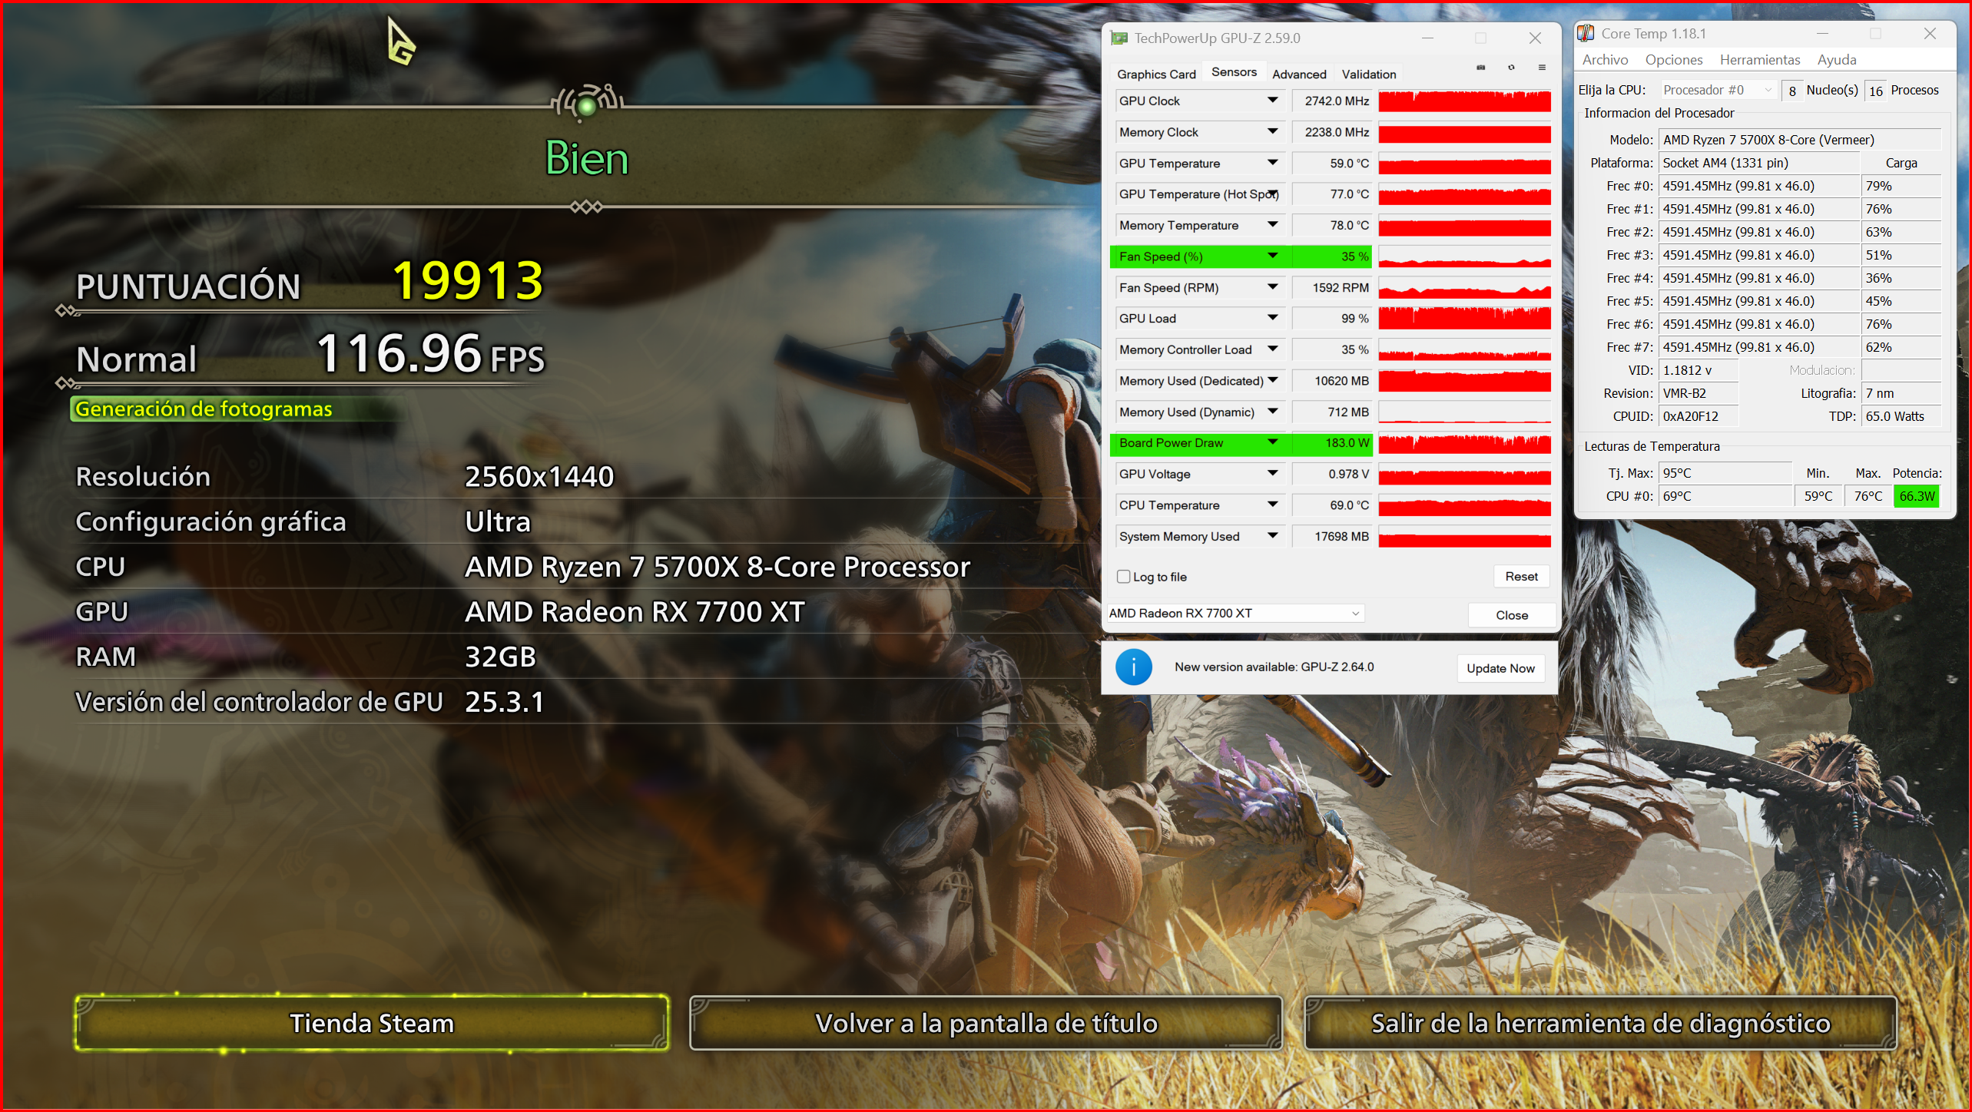The height and width of the screenshot is (1112, 1972).
Task: Open the GPU Clock sensor dropdown arrow
Action: point(1273,101)
